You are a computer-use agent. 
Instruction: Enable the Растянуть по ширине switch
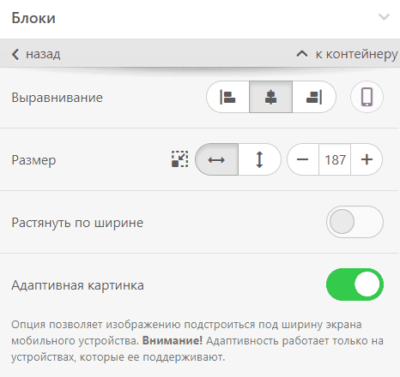(355, 222)
